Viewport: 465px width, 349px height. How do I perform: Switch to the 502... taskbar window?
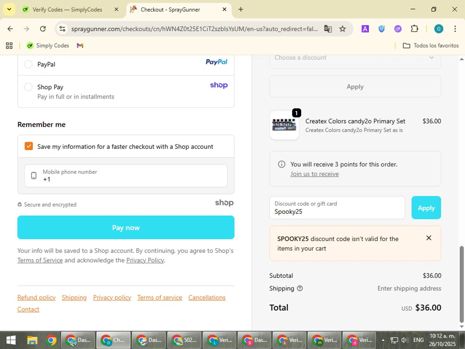point(184,340)
